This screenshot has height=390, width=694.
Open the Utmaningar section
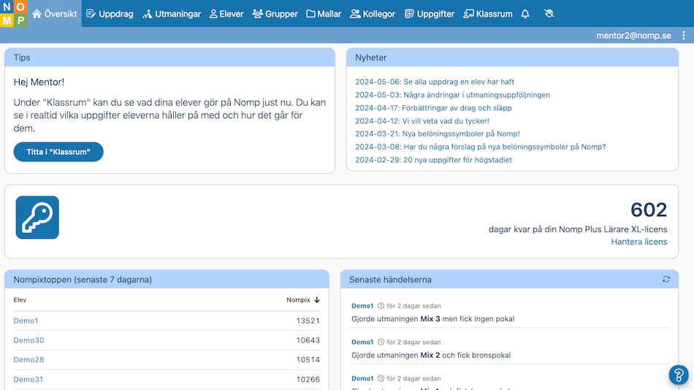pos(172,14)
